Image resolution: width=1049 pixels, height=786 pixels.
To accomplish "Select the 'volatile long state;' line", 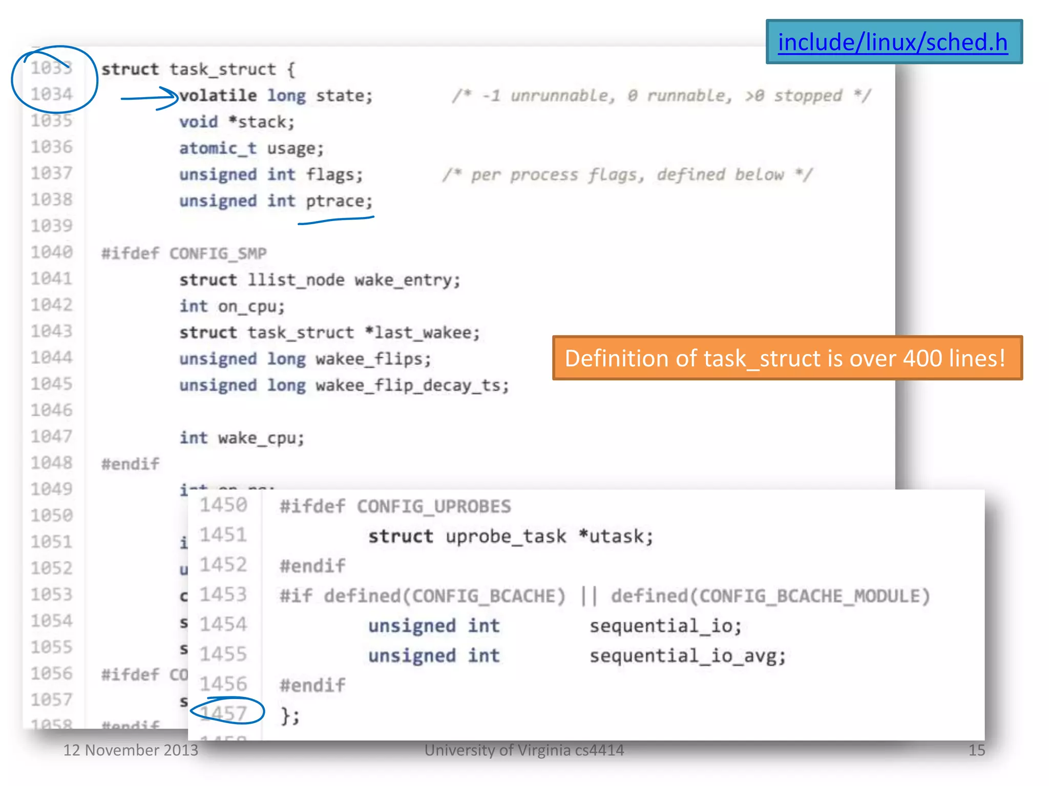I will click(x=276, y=96).
